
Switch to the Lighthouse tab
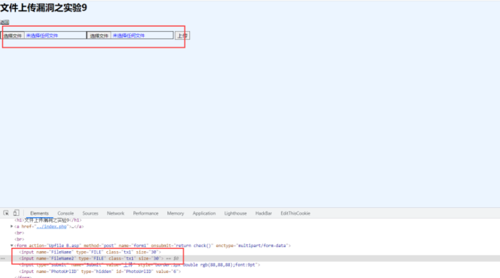tap(236, 213)
